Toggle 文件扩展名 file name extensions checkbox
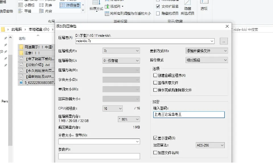273x163 pixels. click(158, 7)
